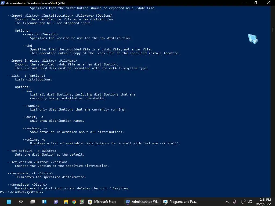Click the PowerShell title bar icon
Viewport: 275px width, 206px height.
pyautogui.click(x=3, y=3)
